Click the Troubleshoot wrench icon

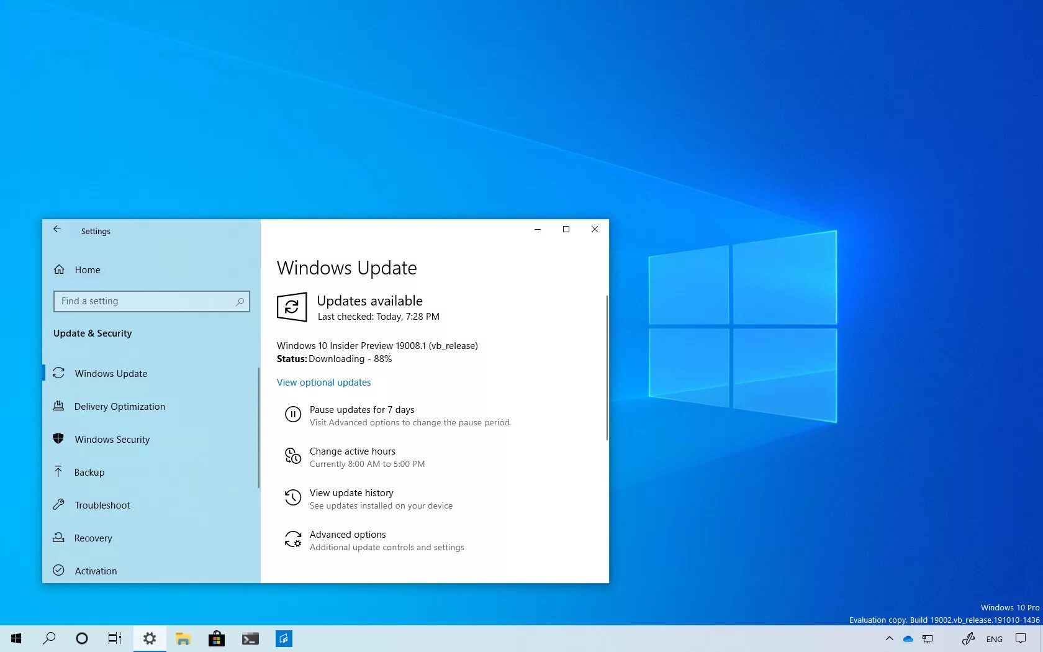(58, 504)
